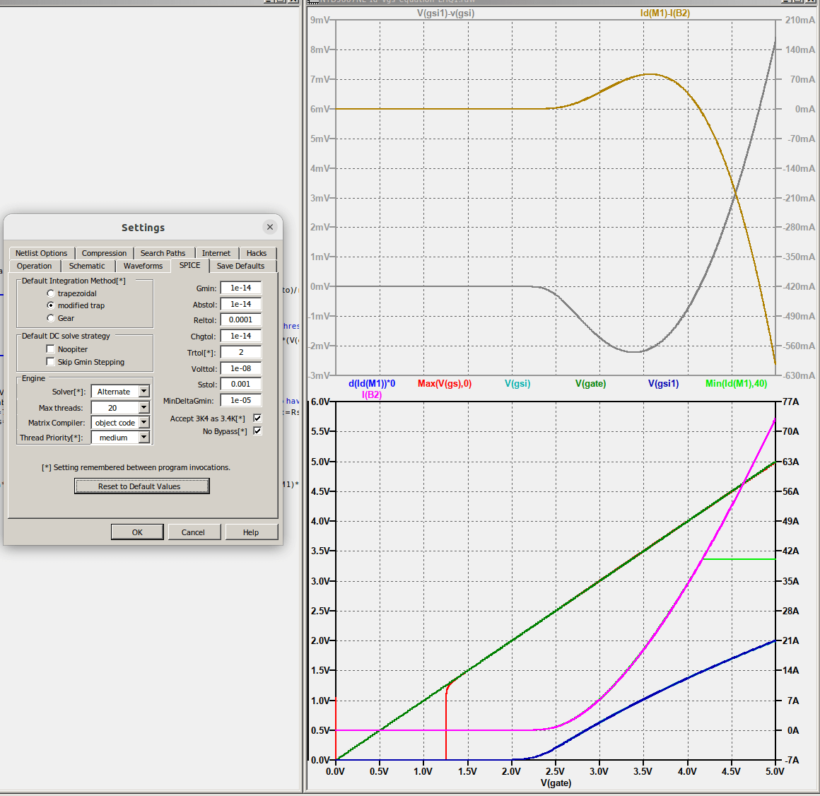
Task: Click the Gmin input field
Action: (240, 288)
